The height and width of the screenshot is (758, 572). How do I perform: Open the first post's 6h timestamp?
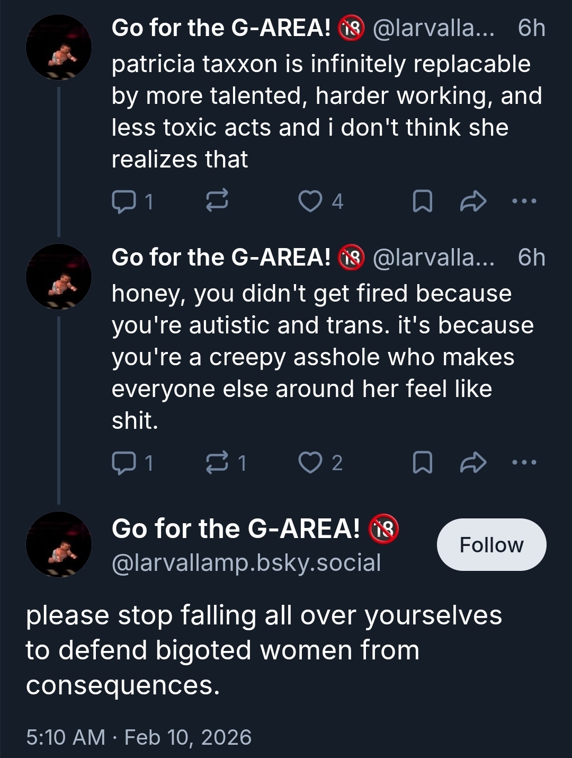pyautogui.click(x=531, y=28)
